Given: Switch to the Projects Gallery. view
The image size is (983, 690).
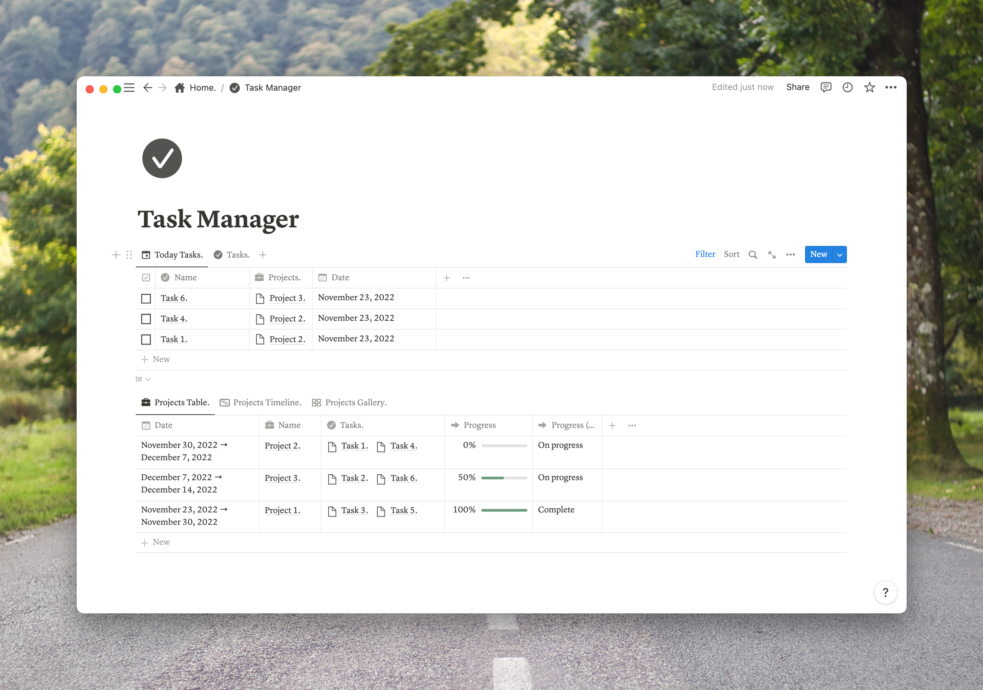Looking at the screenshot, I should click(349, 403).
